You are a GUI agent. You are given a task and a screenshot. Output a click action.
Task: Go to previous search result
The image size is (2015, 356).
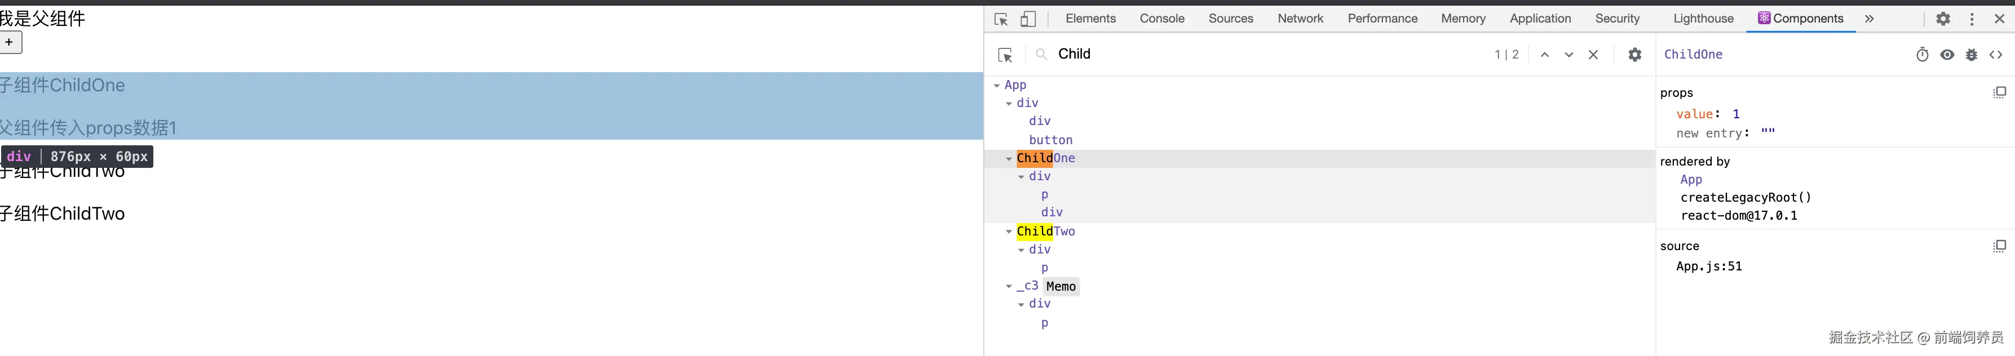coord(1544,55)
